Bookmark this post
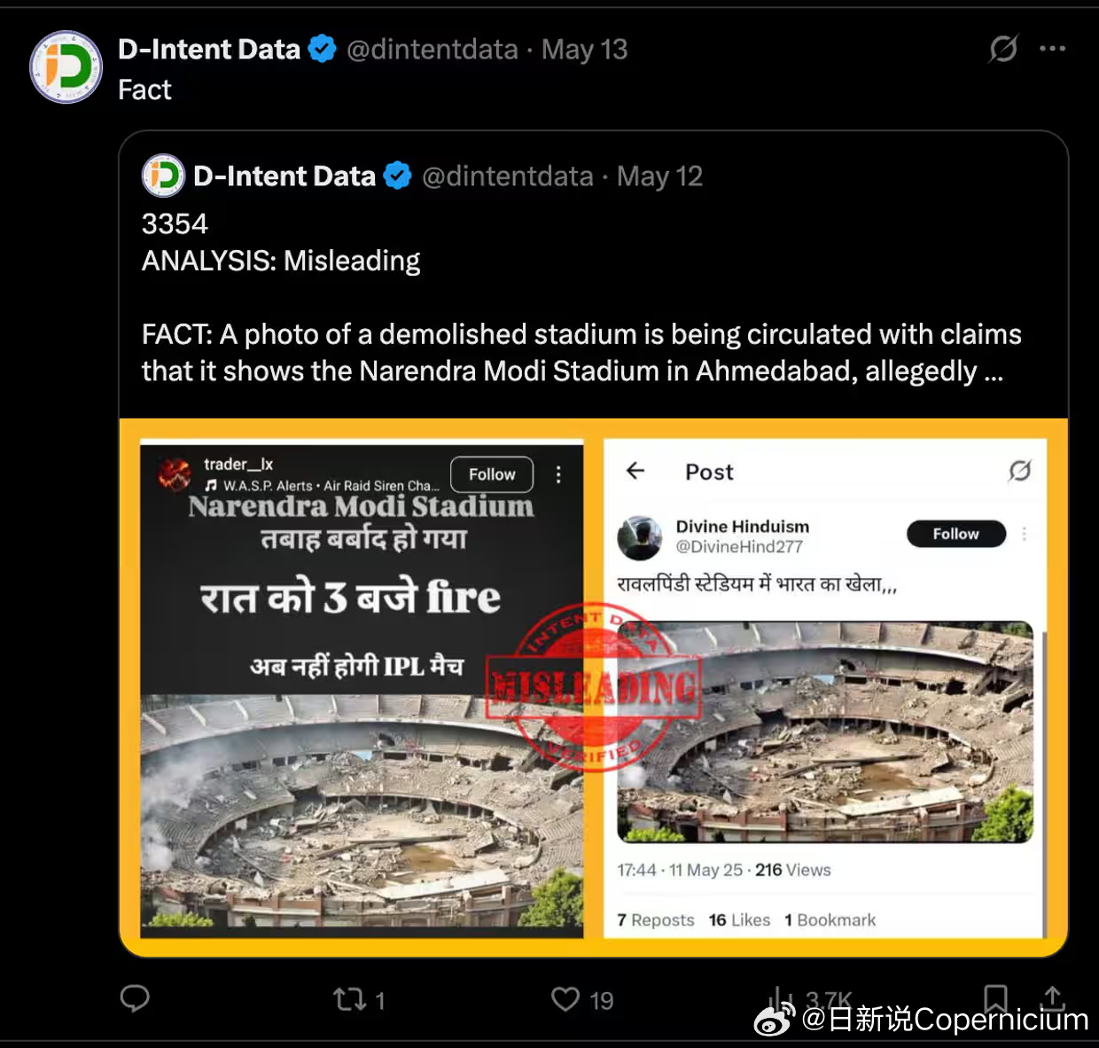Screen dimensions: 1099x1048 (x=995, y=999)
